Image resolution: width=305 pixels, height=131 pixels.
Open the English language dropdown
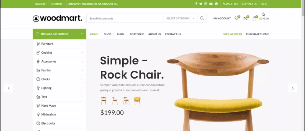pyautogui.click(x=41, y=4)
